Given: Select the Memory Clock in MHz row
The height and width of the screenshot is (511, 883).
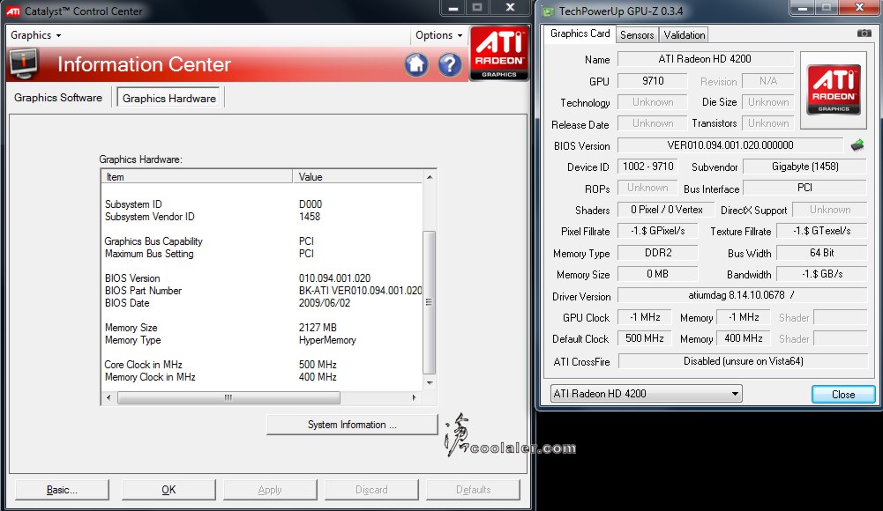Looking at the screenshot, I should pyautogui.click(x=262, y=377).
